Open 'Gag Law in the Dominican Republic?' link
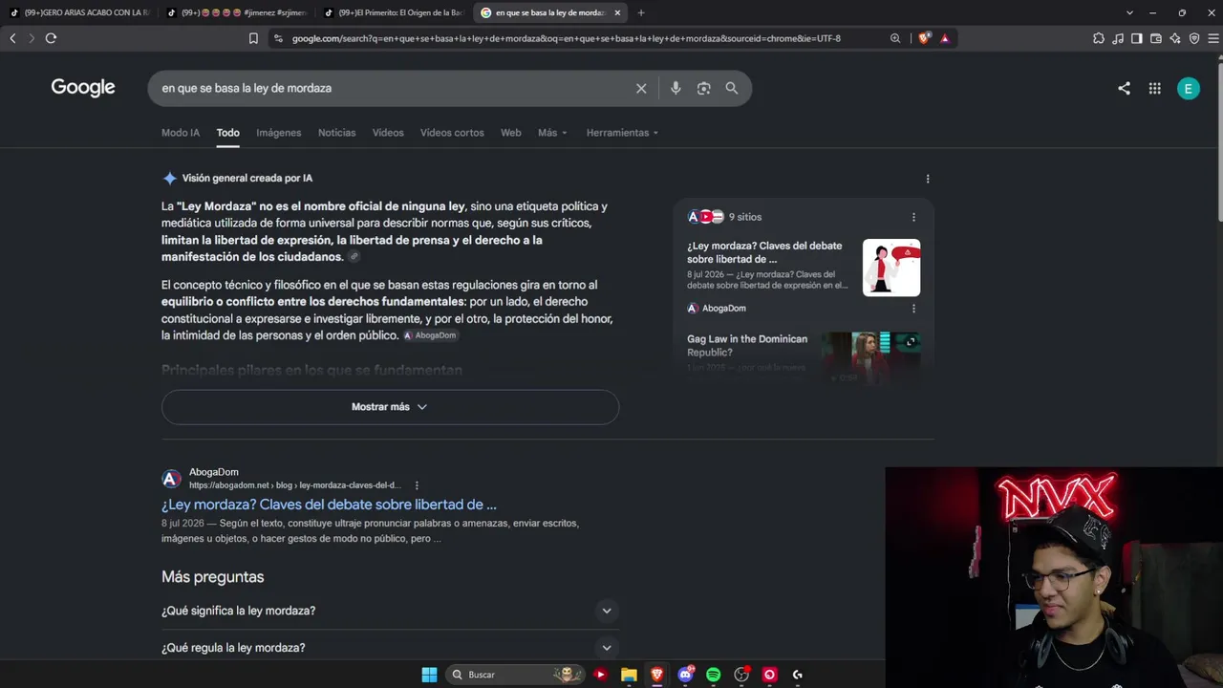 (747, 346)
